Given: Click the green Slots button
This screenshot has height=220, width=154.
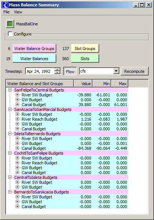Looking at the screenshot, I should click(x=85, y=59).
